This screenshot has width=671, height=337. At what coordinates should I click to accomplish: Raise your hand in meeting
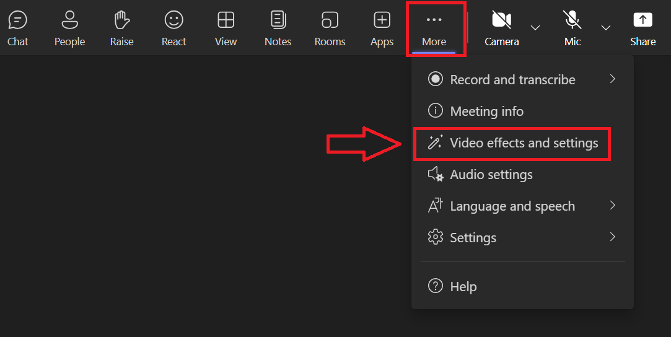click(x=121, y=28)
